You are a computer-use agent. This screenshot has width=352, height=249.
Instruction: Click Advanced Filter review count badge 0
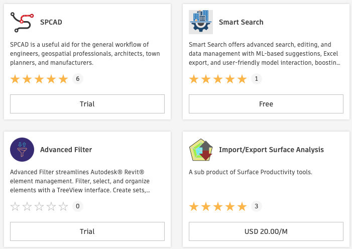pos(77,206)
